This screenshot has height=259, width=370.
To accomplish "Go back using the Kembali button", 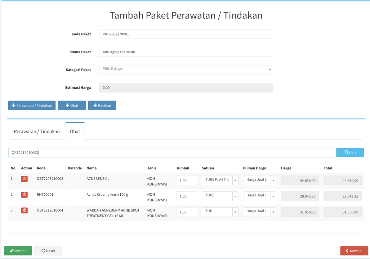I will point(354,251).
